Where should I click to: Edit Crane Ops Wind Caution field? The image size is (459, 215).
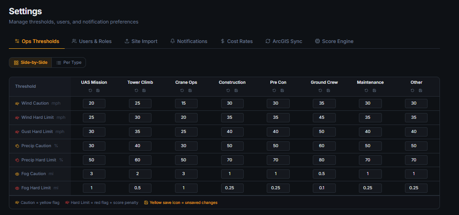[x=186, y=103]
